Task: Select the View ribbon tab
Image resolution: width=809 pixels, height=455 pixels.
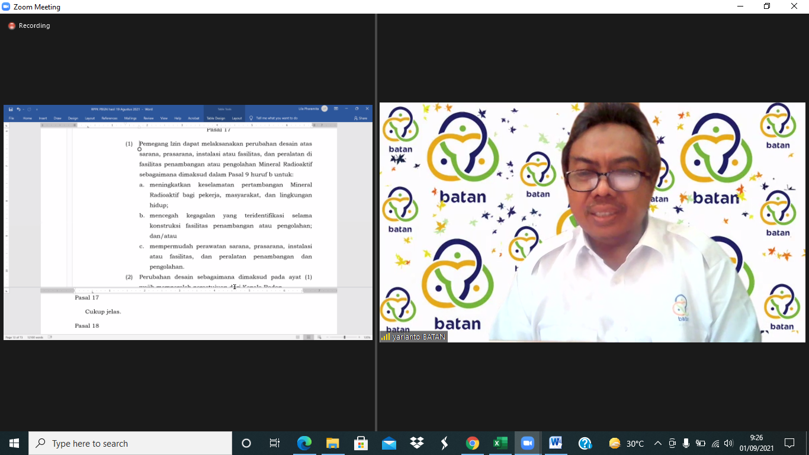Action: 164,118
